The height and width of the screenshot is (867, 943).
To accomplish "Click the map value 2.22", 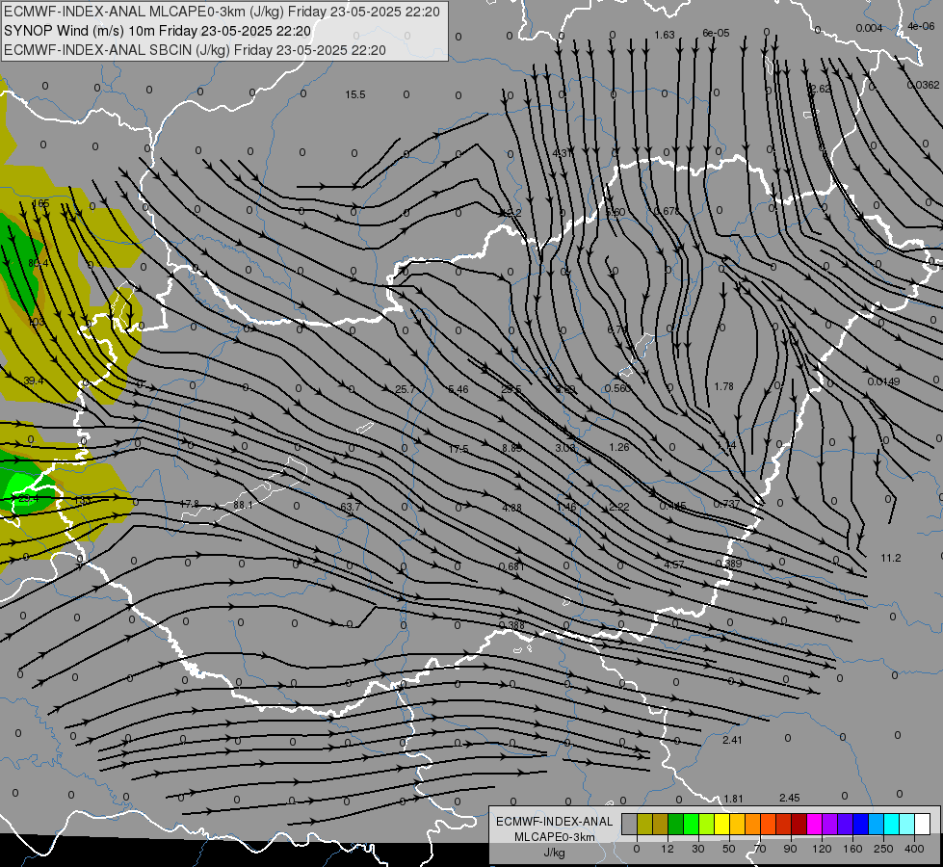I will click(618, 507).
